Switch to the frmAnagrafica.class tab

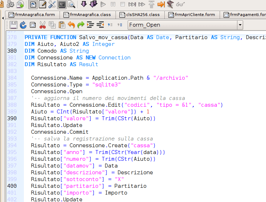pos(87,15)
